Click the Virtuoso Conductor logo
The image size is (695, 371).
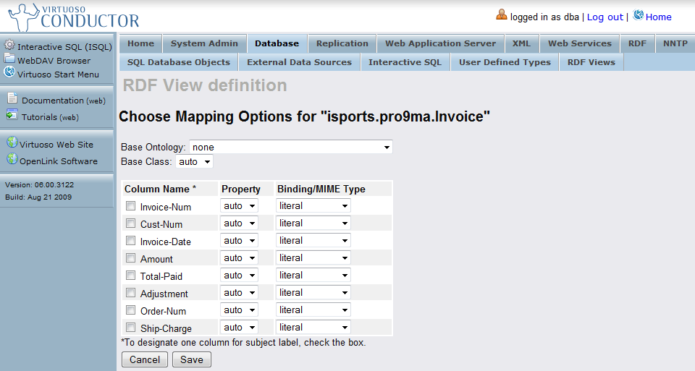tap(72, 16)
